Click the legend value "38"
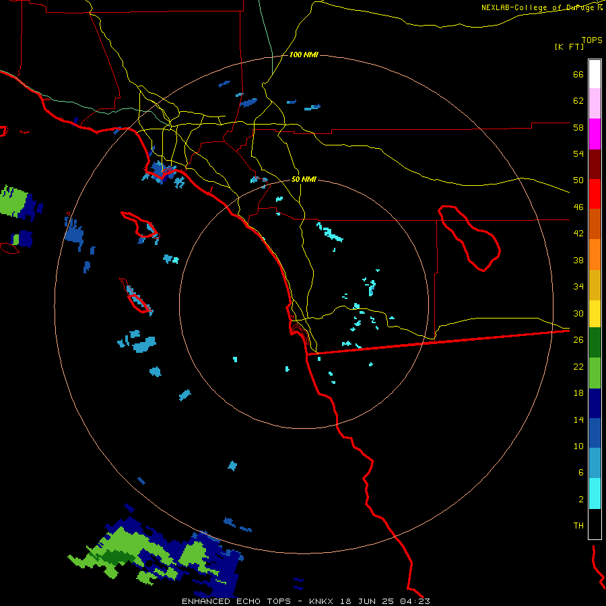The width and height of the screenshot is (606, 606). tap(578, 260)
